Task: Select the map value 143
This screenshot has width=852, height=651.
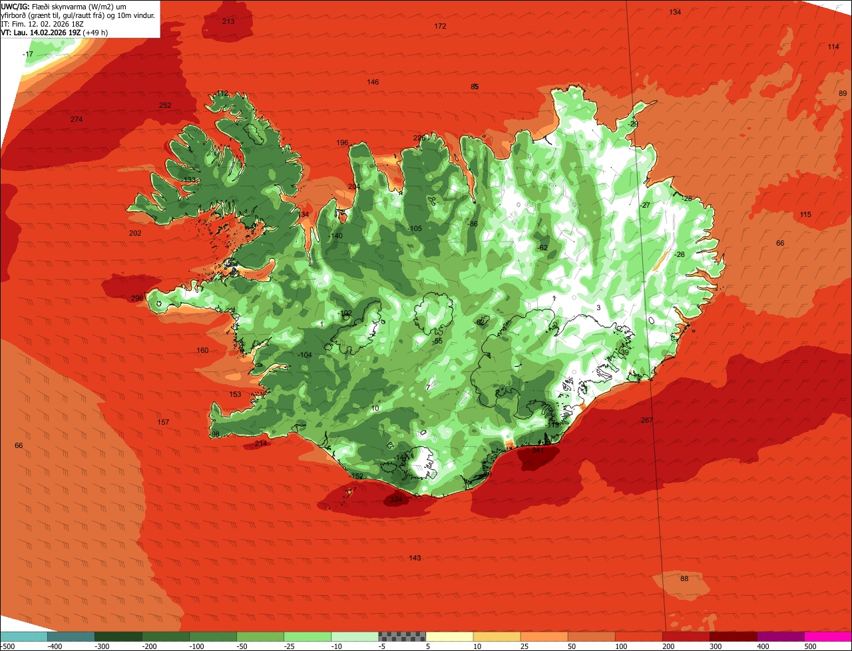Action: [415, 558]
